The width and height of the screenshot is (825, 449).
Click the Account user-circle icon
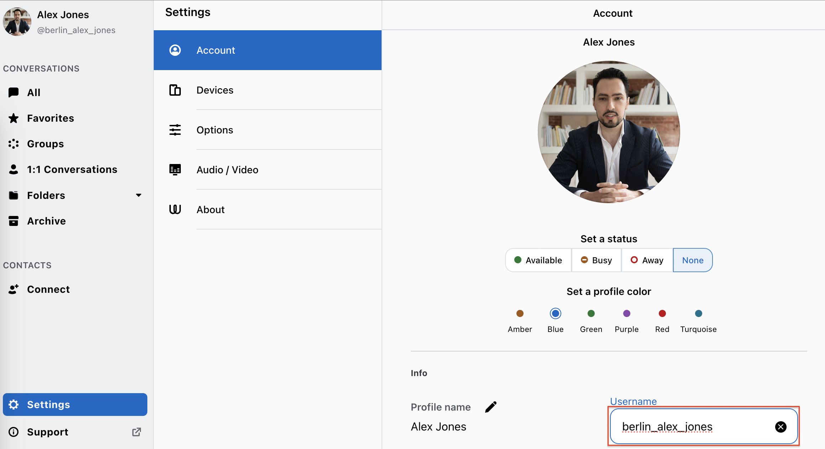175,50
